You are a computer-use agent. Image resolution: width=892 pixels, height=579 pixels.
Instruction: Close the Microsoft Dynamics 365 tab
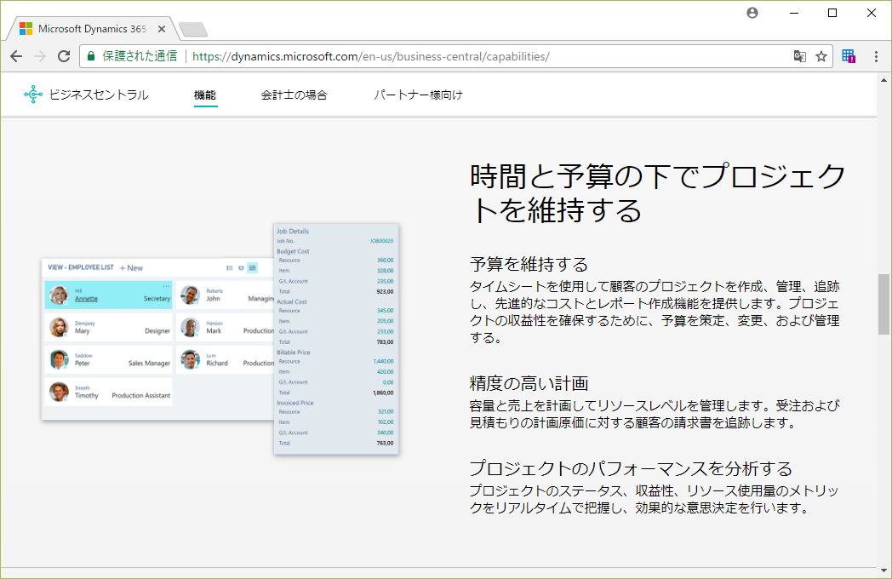pyautogui.click(x=162, y=29)
